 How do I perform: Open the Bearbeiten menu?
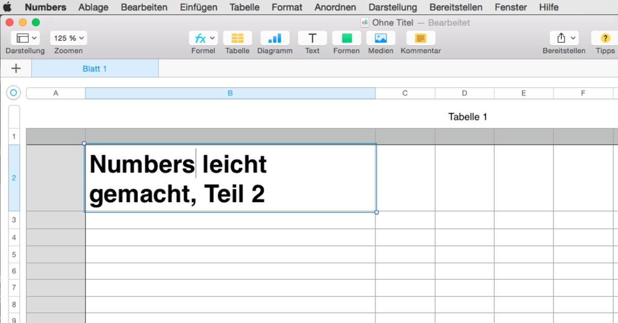point(144,7)
